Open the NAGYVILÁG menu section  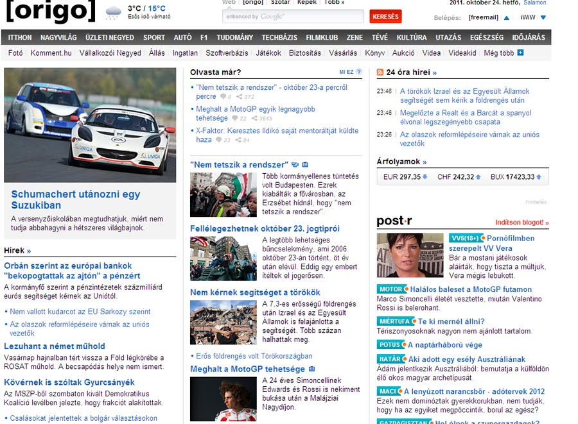(x=58, y=38)
